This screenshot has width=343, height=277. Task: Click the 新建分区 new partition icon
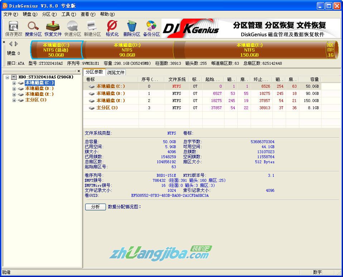(92, 29)
